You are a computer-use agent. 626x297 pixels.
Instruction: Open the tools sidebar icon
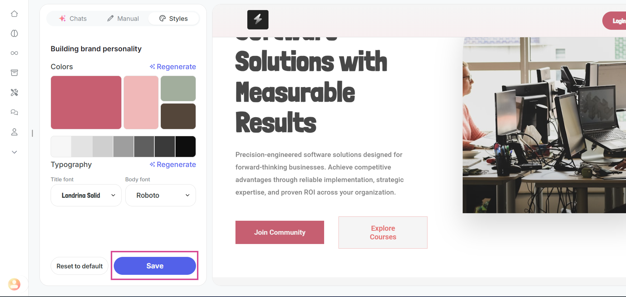14,92
